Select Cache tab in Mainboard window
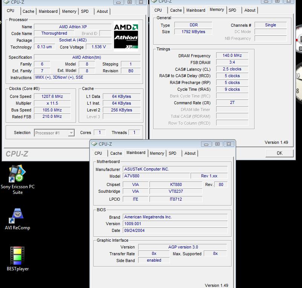Screen dimensions: 302x288 coord(116,153)
